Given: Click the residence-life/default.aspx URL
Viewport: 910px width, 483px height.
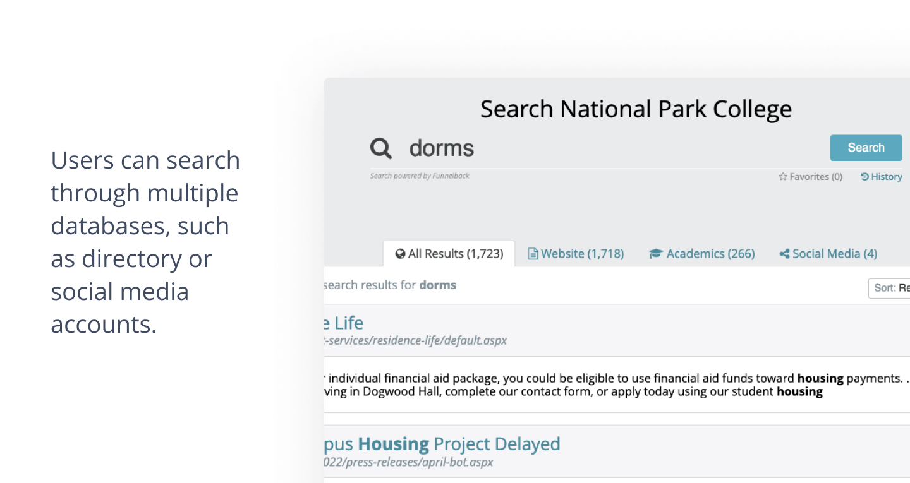Looking at the screenshot, I should pyautogui.click(x=415, y=341).
